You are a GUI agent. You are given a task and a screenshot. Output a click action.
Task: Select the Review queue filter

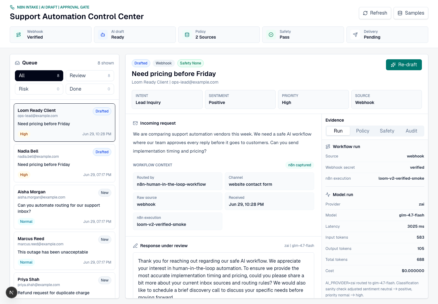(x=90, y=76)
